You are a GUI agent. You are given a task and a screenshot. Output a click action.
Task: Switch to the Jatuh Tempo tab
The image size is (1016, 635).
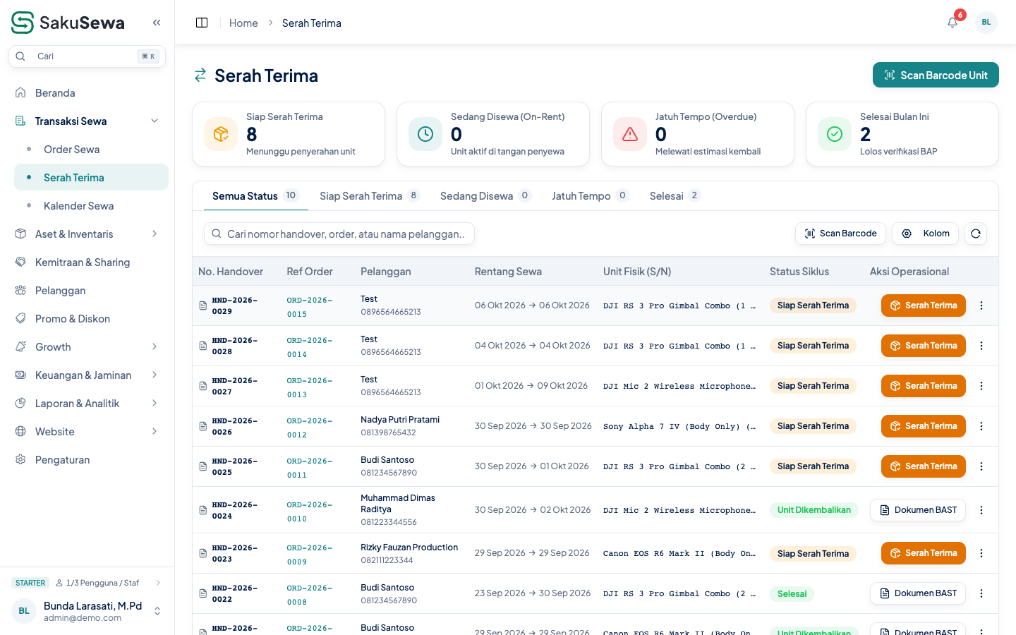pos(590,196)
